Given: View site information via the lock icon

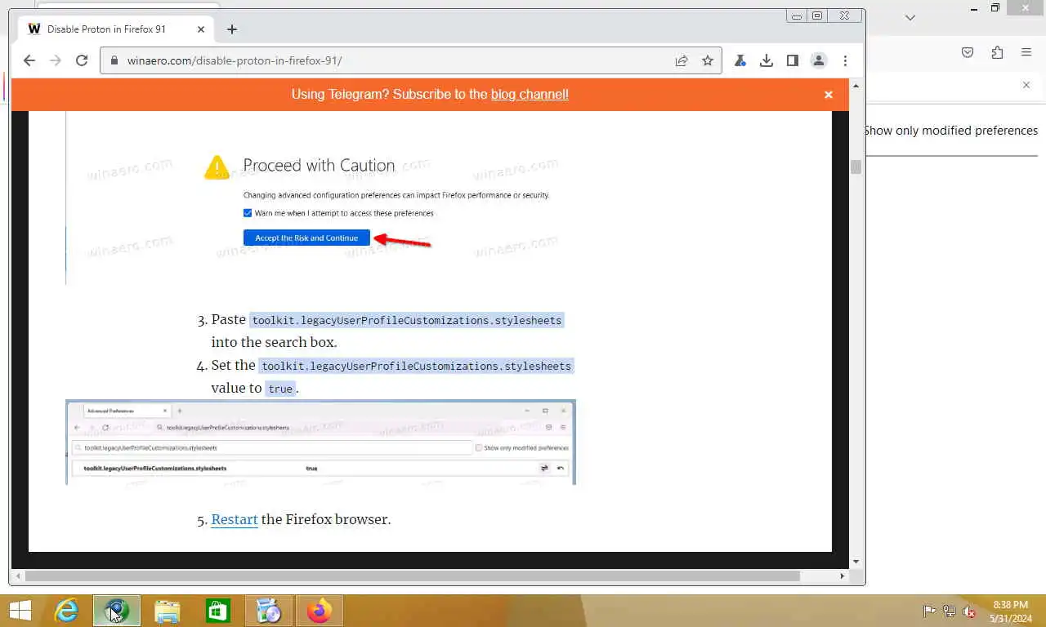Looking at the screenshot, I should (114, 60).
